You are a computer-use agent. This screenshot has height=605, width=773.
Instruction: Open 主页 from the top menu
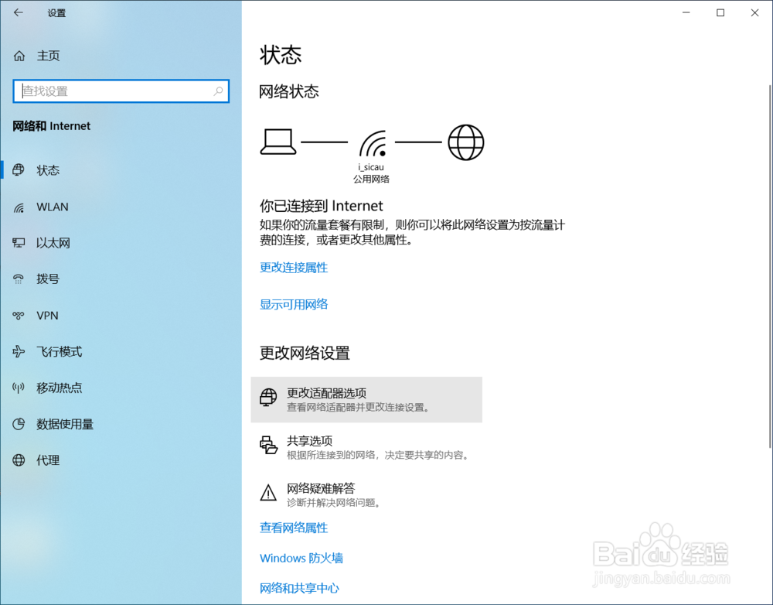pos(48,55)
